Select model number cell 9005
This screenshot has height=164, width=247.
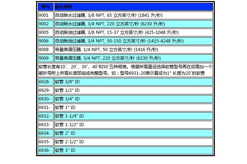(x=46, y=33)
